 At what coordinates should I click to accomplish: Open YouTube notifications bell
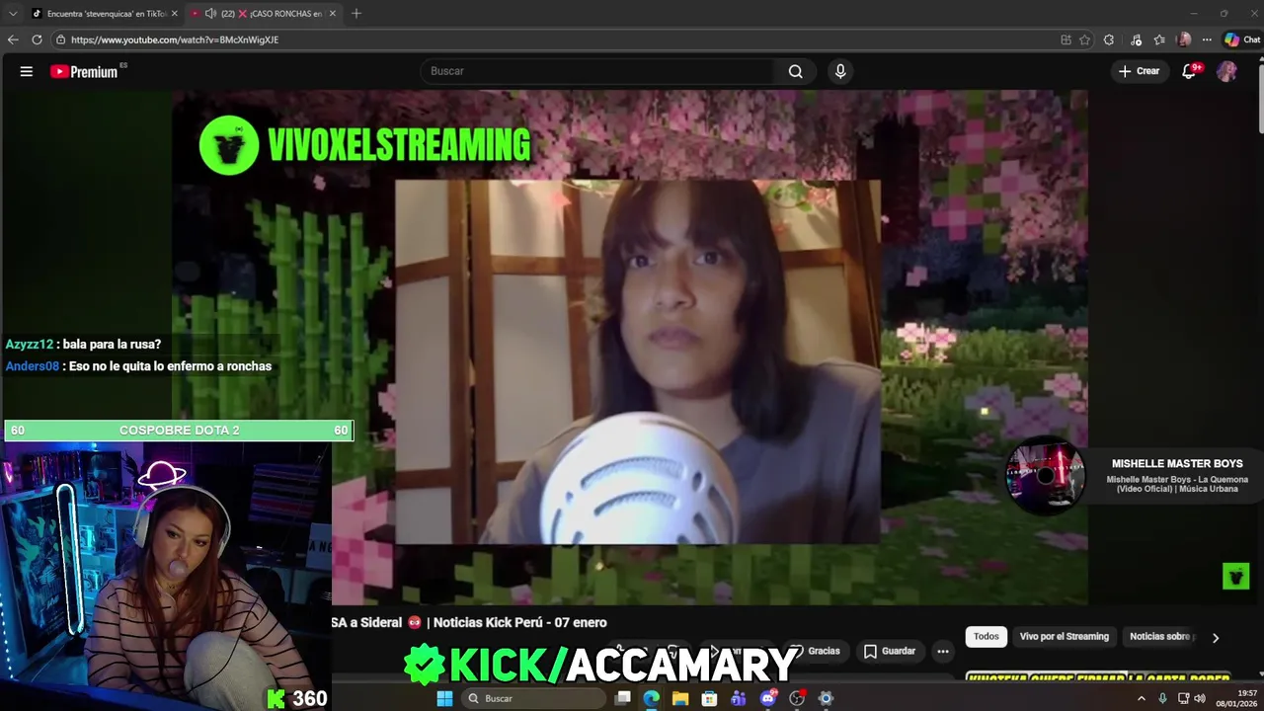(1189, 71)
